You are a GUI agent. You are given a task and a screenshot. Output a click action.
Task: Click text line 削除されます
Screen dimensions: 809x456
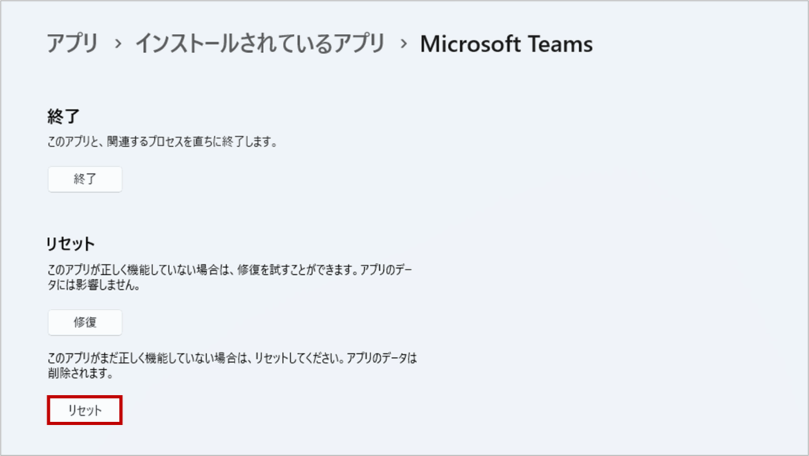point(81,374)
